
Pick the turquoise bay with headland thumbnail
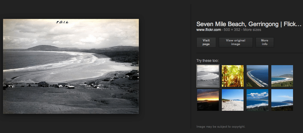[x=282, y=76]
